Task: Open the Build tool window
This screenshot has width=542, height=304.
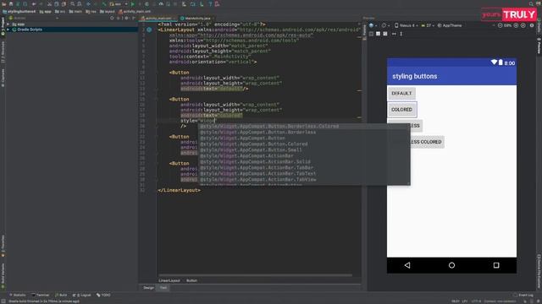Action: point(61,295)
